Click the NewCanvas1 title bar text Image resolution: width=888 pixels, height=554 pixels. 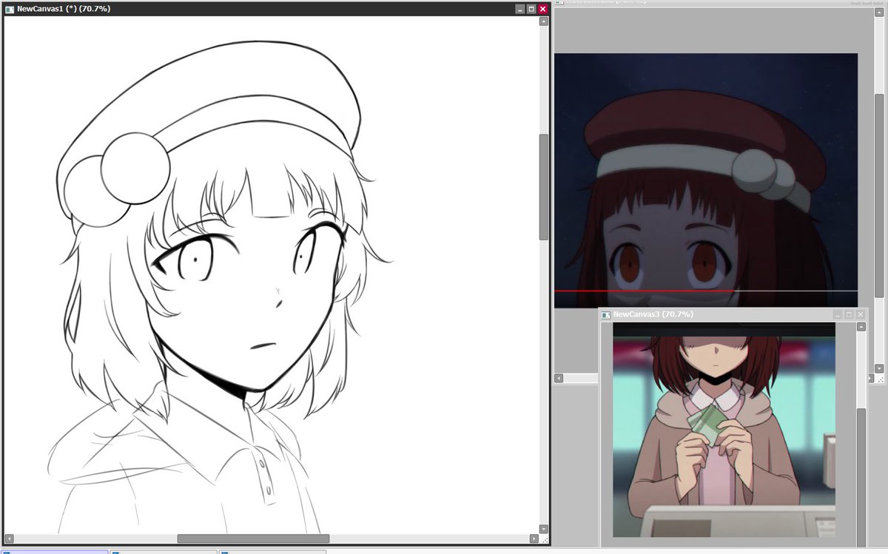pyautogui.click(x=63, y=9)
